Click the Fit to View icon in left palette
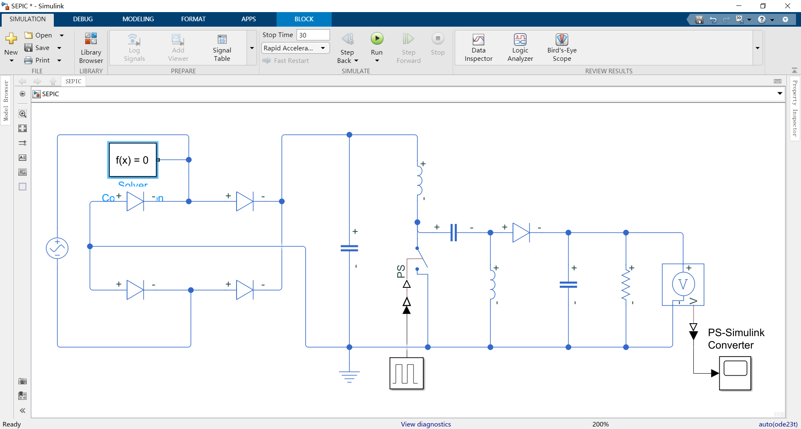 pos(23,128)
